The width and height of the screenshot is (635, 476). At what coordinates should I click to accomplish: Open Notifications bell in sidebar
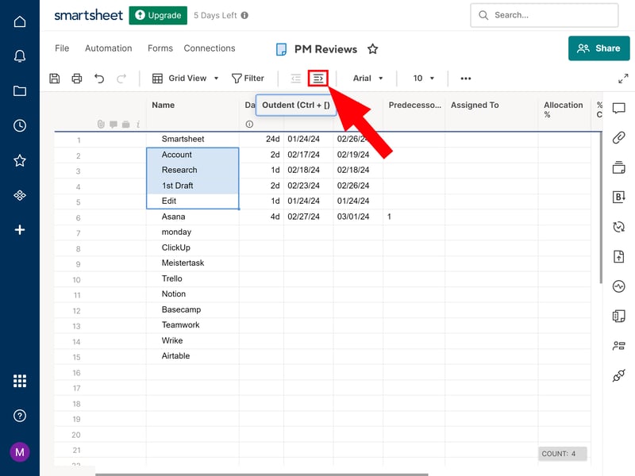coord(19,56)
